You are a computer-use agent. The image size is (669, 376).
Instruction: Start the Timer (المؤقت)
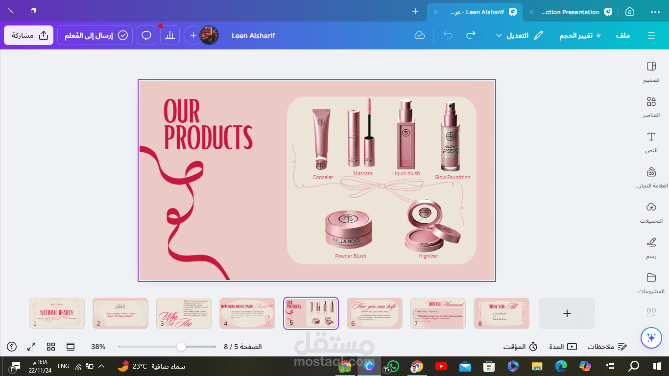point(520,347)
